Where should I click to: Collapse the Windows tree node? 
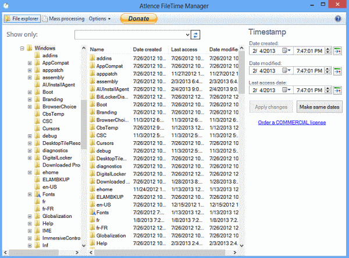(22, 48)
